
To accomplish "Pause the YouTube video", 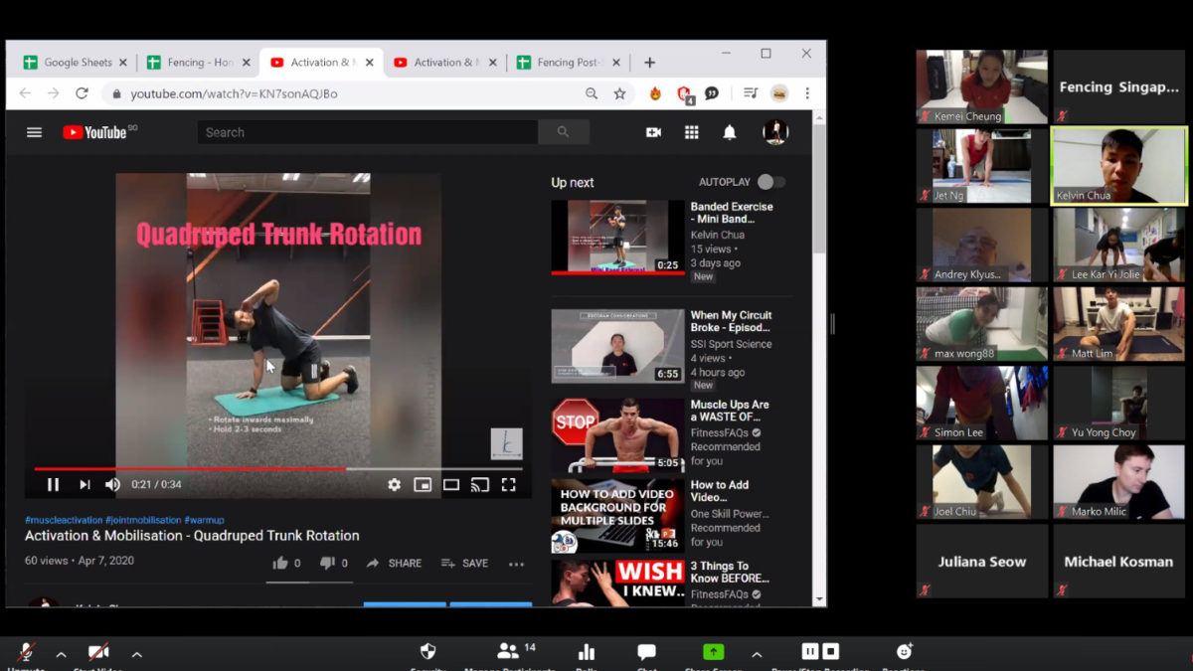I will pos(54,484).
